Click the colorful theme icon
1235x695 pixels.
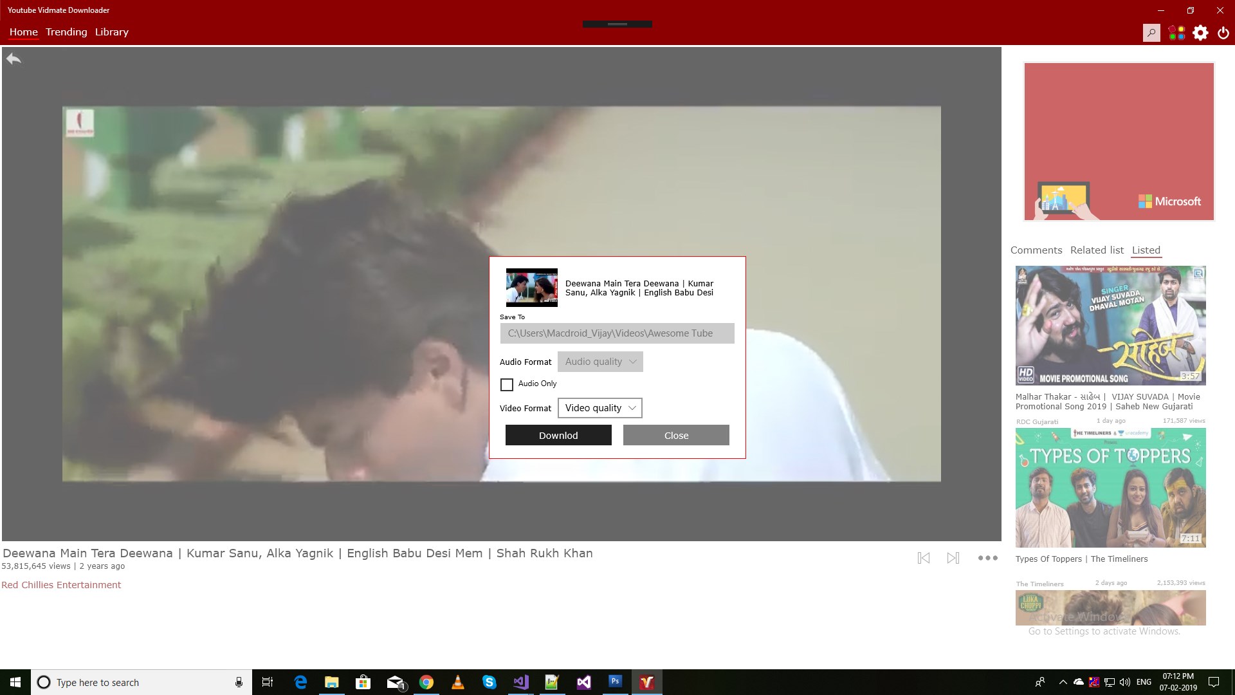[x=1176, y=33]
